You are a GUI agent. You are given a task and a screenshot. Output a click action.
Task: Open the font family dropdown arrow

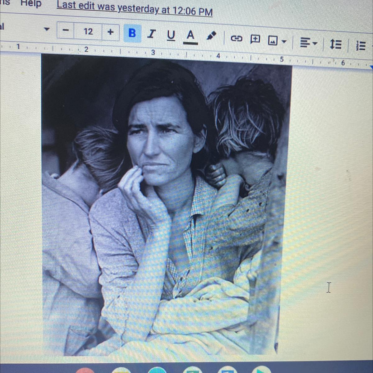click(47, 30)
